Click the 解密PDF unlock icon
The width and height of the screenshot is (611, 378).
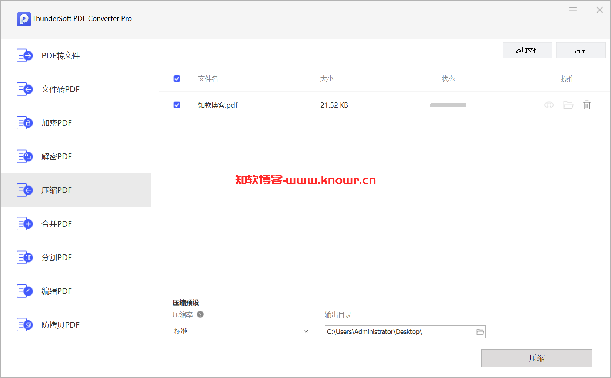25,156
